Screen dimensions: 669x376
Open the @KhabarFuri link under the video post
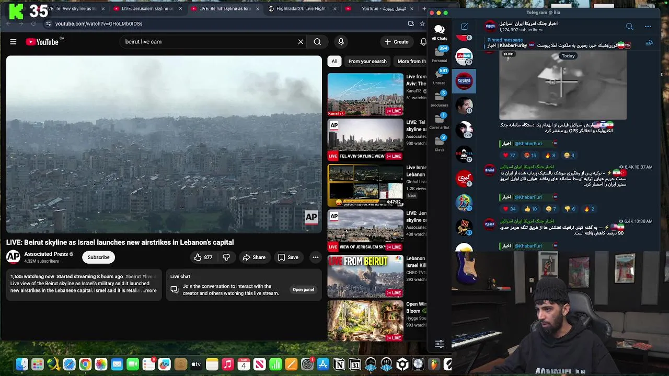pos(528,144)
